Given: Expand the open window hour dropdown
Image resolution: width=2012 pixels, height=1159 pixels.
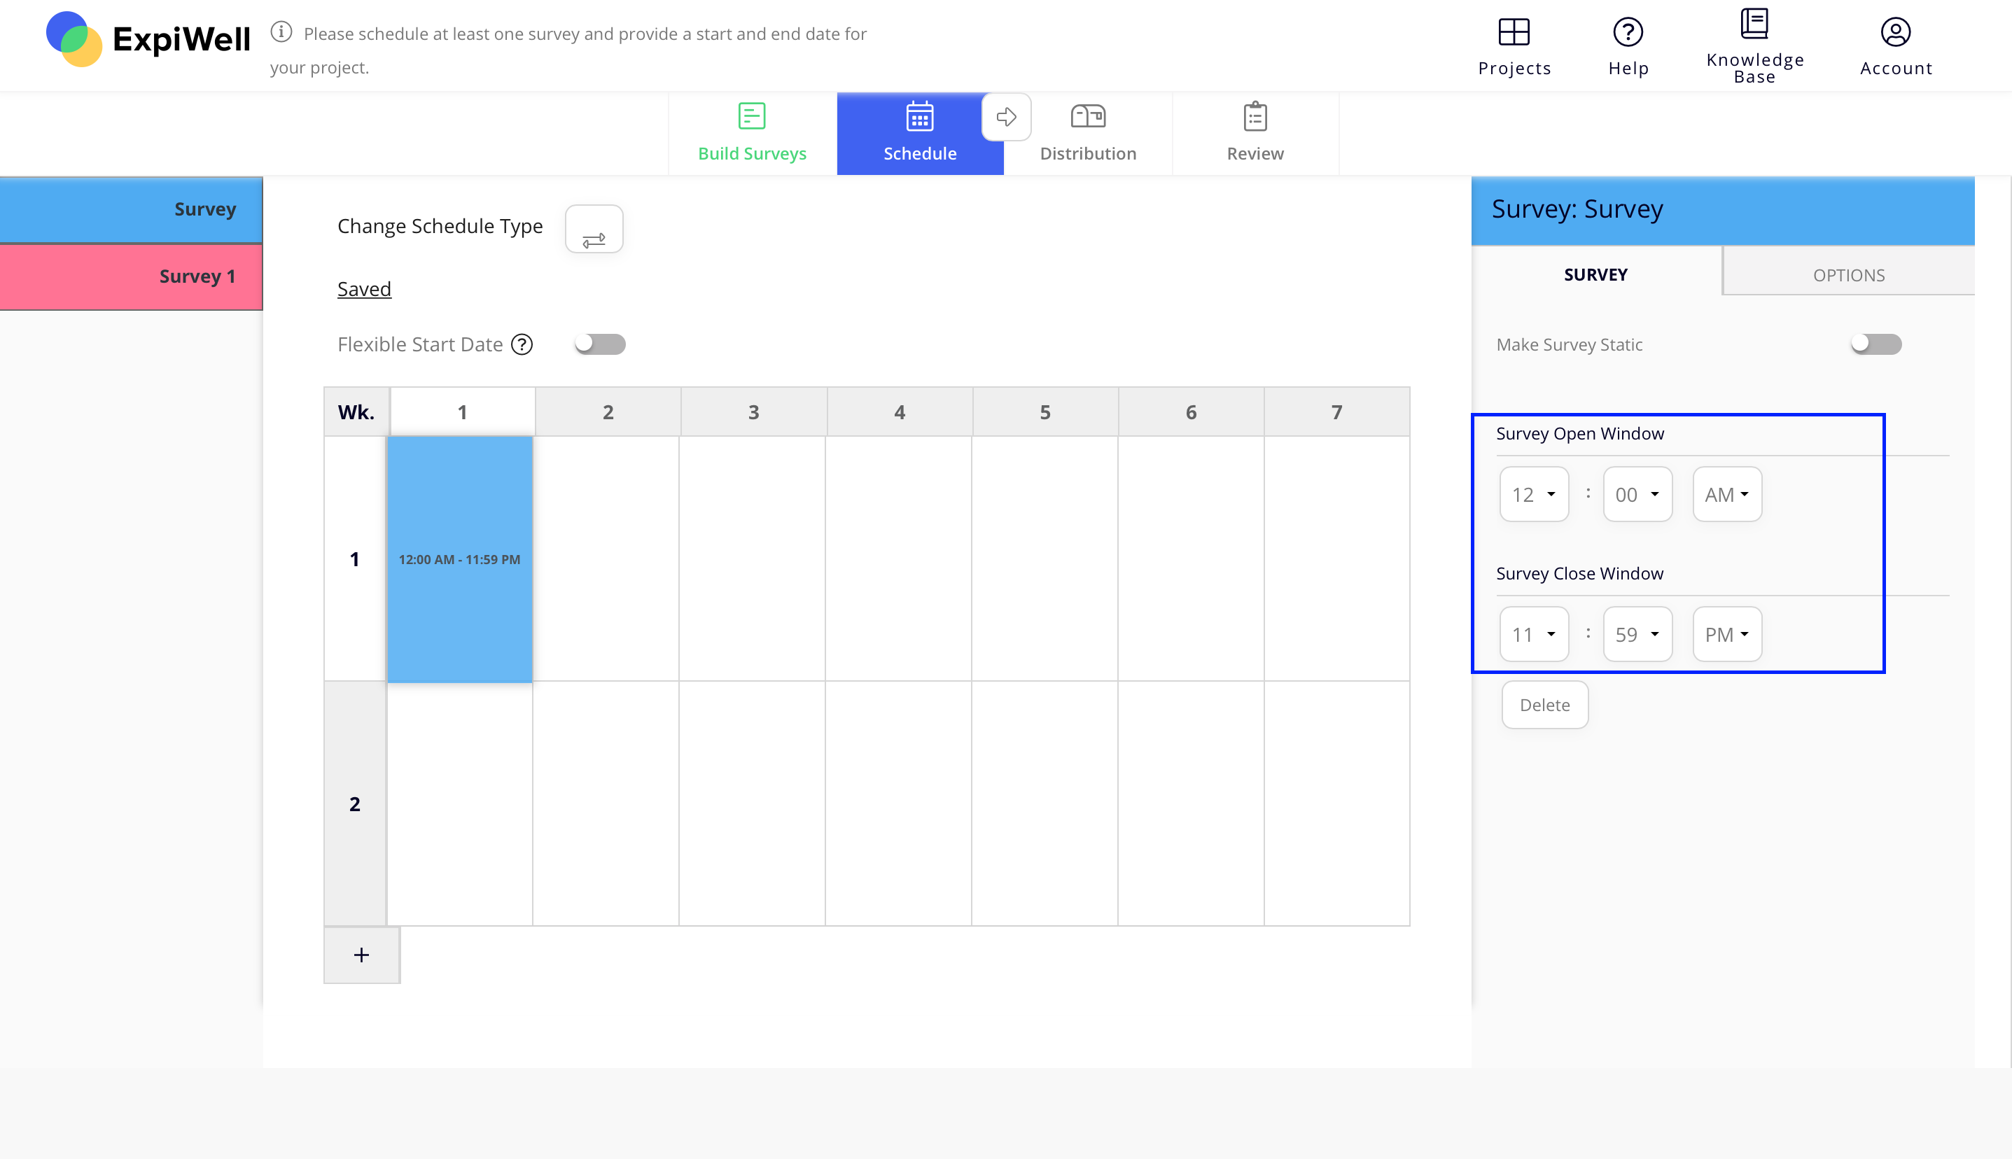Looking at the screenshot, I should click(1533, 494).
